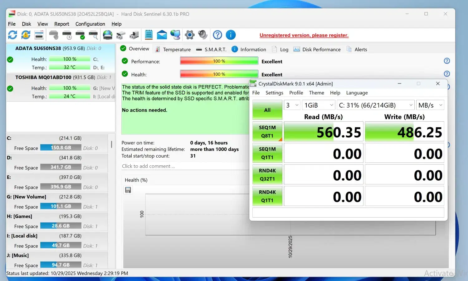Open Preferences via the gear icon
The height and width of the screenshot is (281, 468).
(190, 35)
